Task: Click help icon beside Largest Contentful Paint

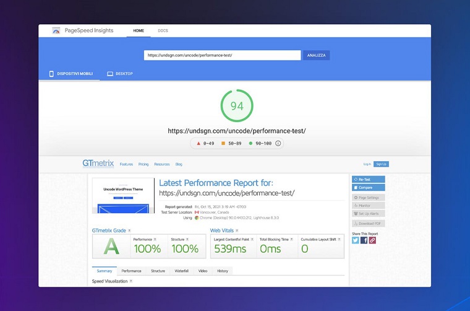Action: tap(252, 239)
